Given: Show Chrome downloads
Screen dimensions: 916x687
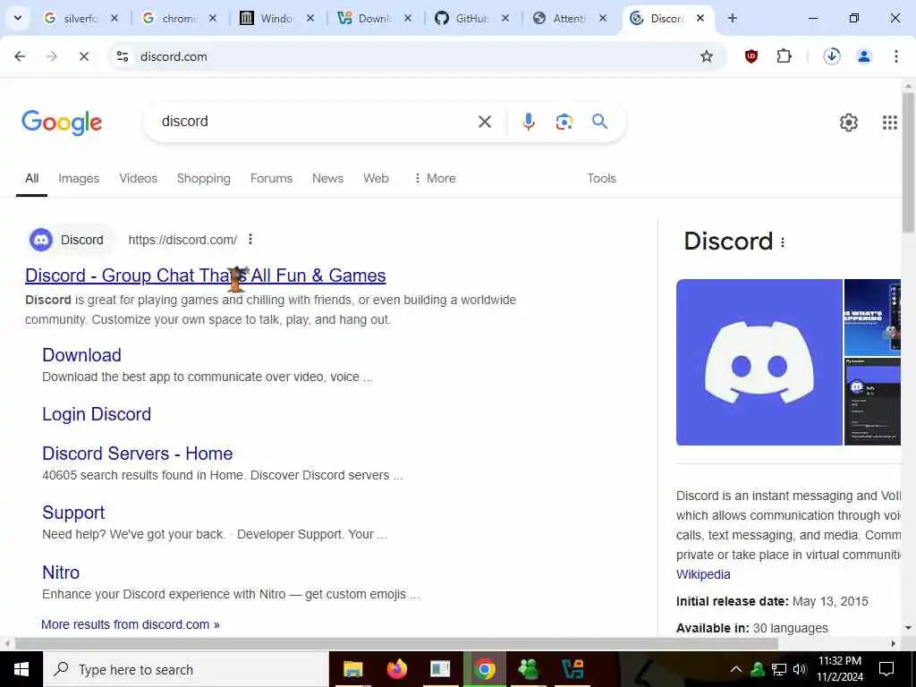Looking at the screenshot, I should pos(832,56).
